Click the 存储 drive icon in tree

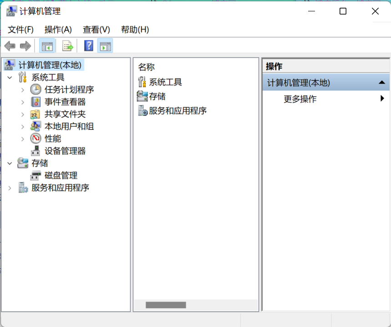coord(23,163)
